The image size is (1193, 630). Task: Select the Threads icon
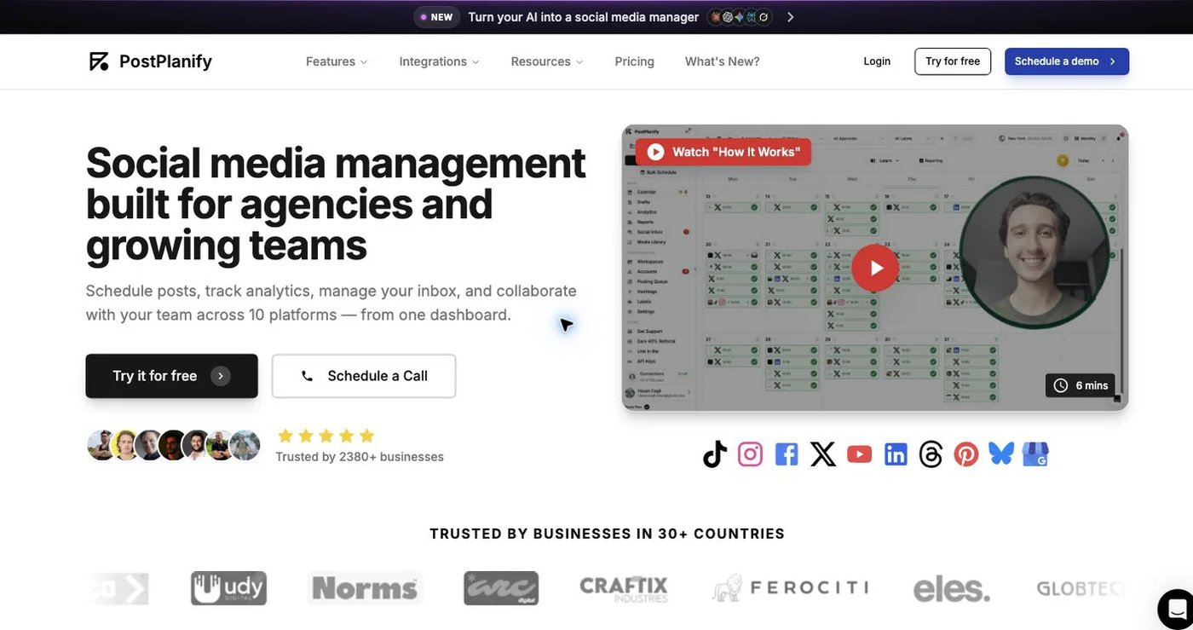(x=931, y=454)
